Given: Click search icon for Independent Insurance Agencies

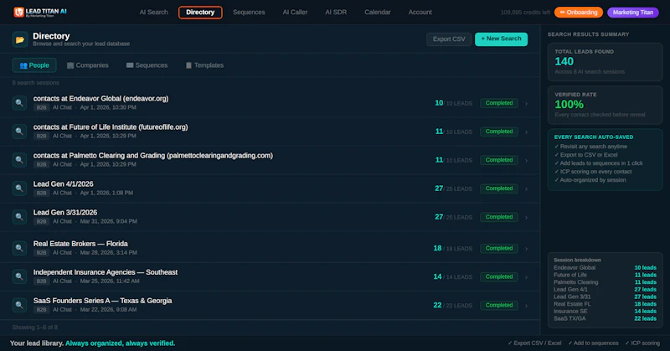Looking at the screenshot, I should point(19,276).
